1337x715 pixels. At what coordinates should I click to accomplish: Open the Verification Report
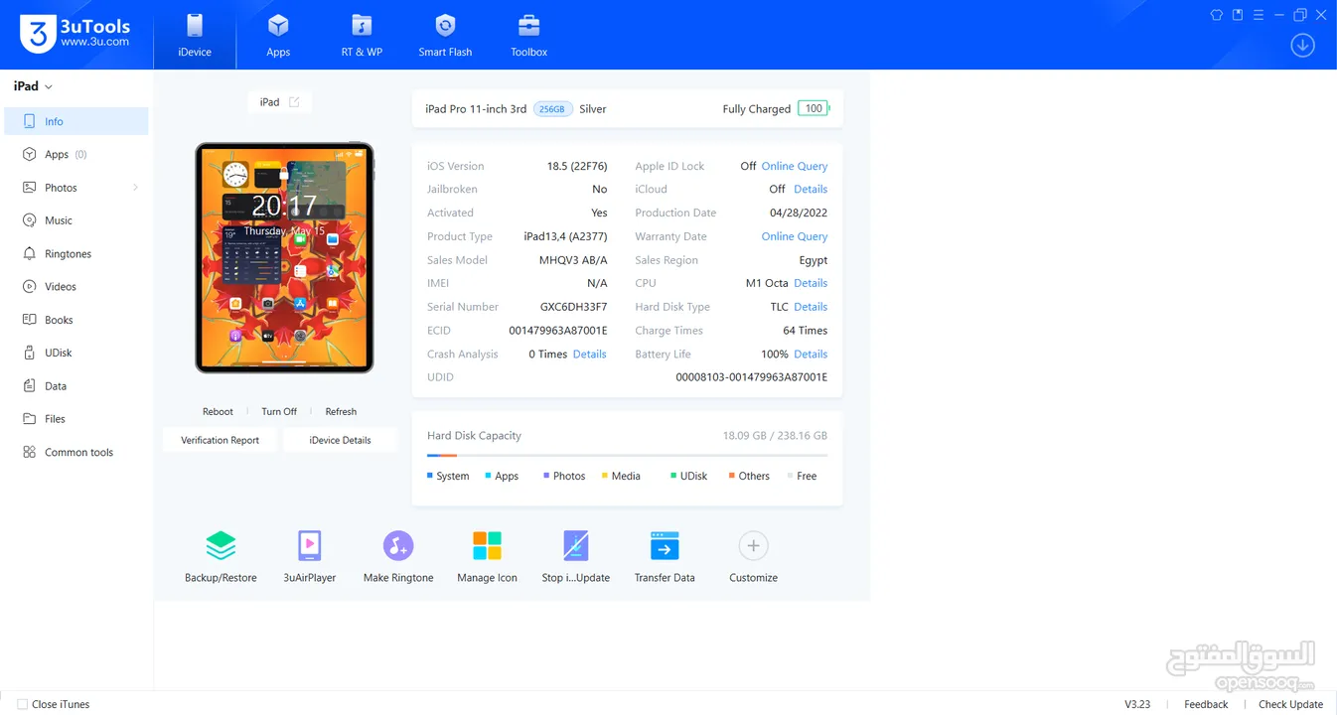pyautogui.click(x=221, y=440)
